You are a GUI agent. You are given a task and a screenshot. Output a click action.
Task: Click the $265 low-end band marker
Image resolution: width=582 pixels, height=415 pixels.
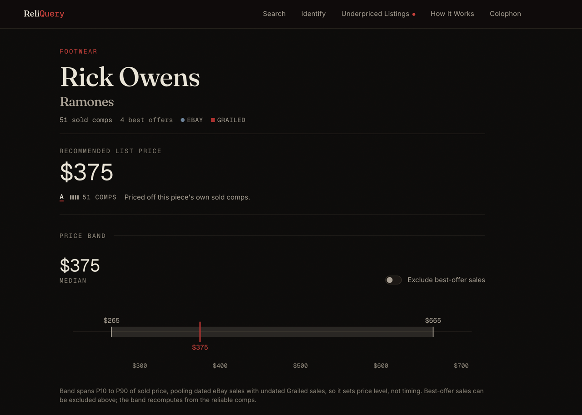coord(111,332)
